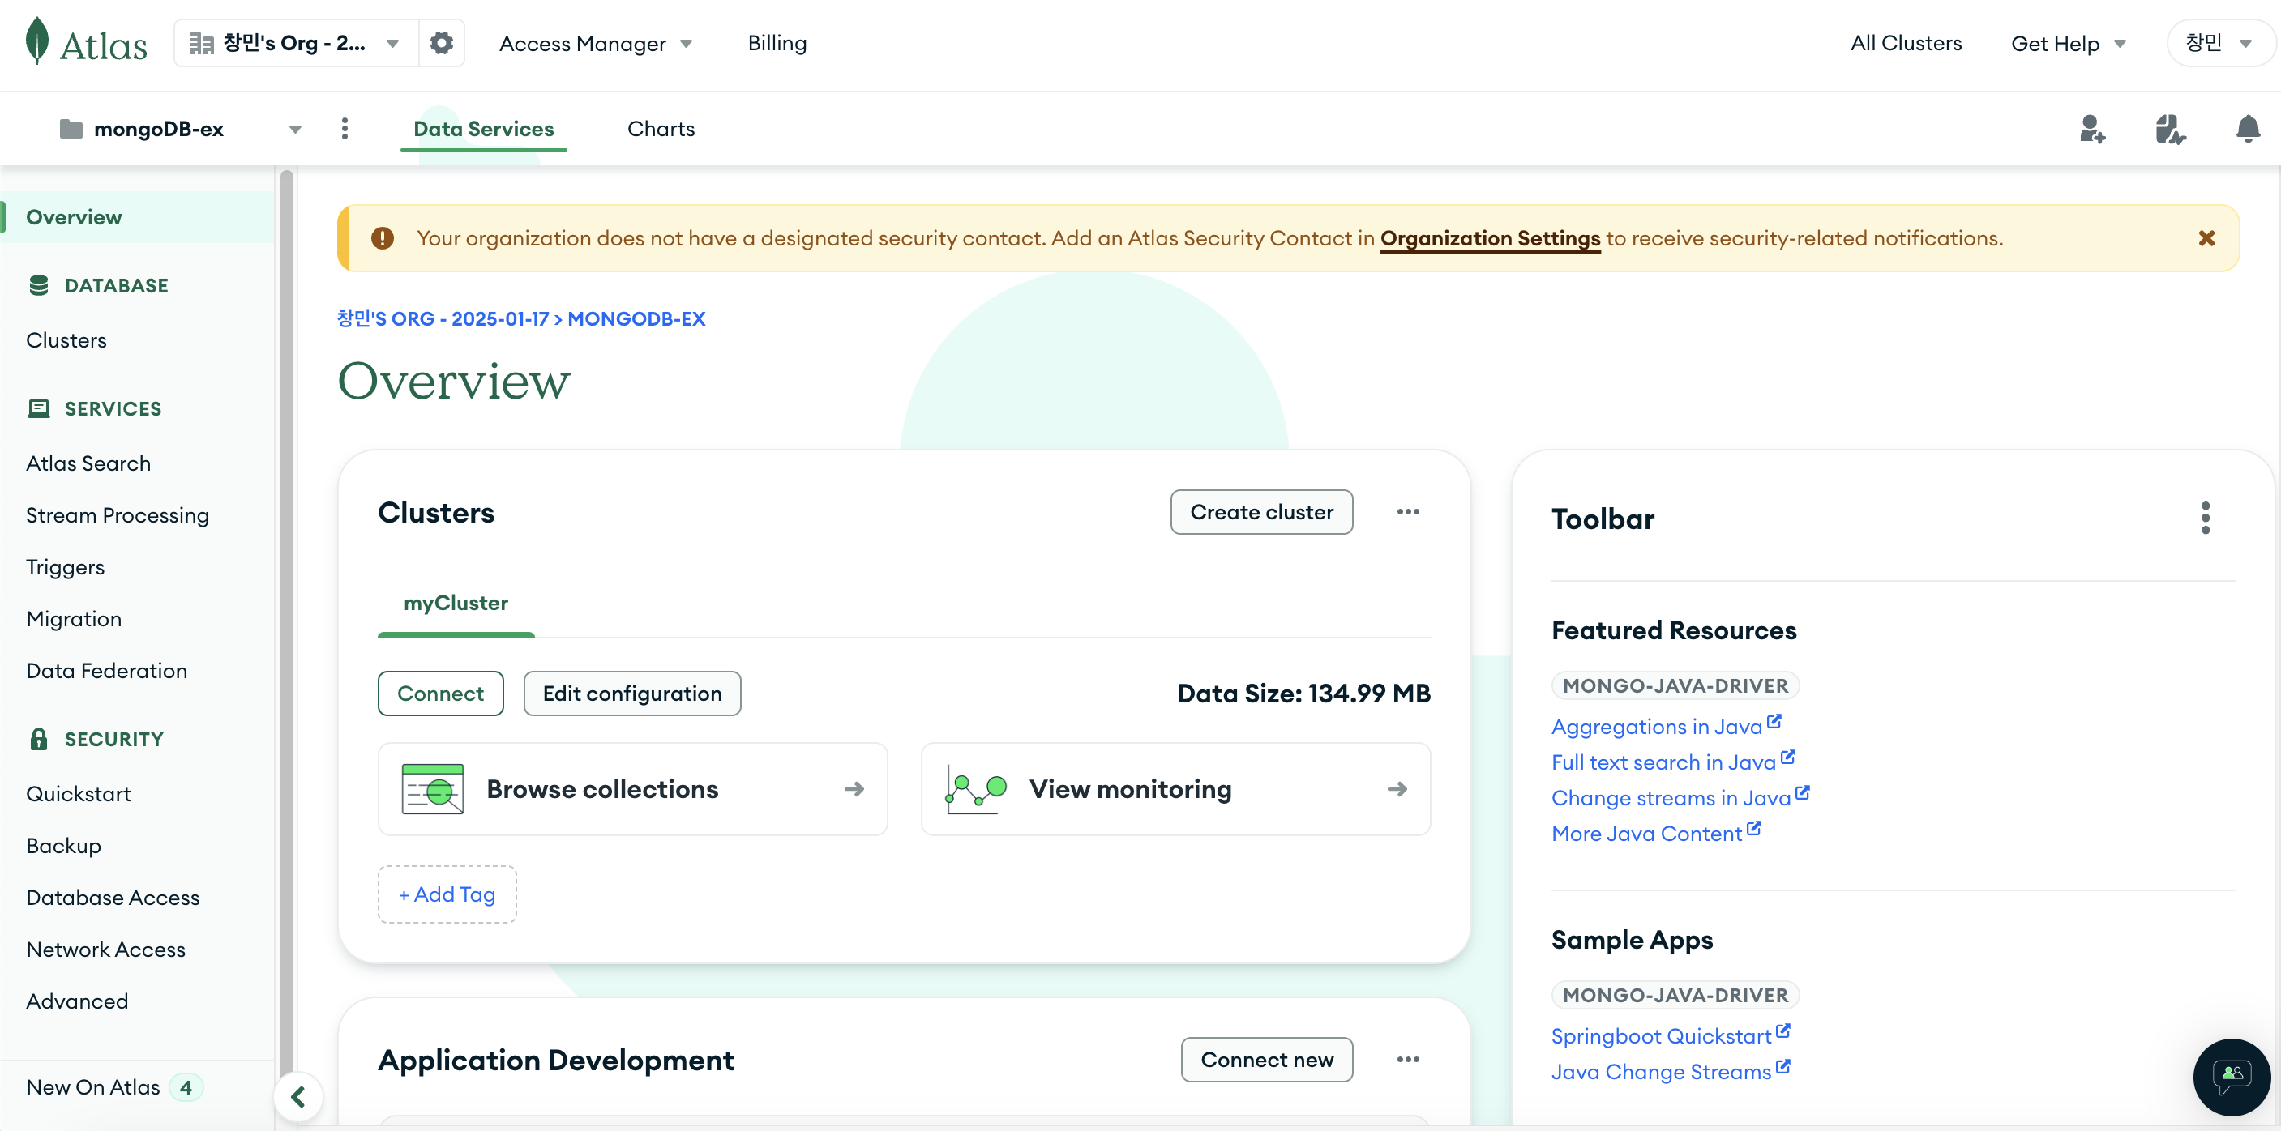Open project options three-dot menu
This screenshot has width=2281, height=1131.
point(345,129)
